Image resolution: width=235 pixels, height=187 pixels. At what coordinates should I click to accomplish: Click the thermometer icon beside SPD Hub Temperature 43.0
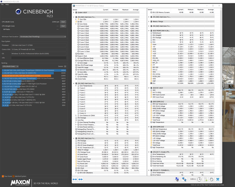point(151,104)
